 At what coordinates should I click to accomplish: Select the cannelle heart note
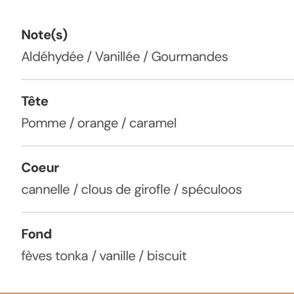[x=46, y=190]
